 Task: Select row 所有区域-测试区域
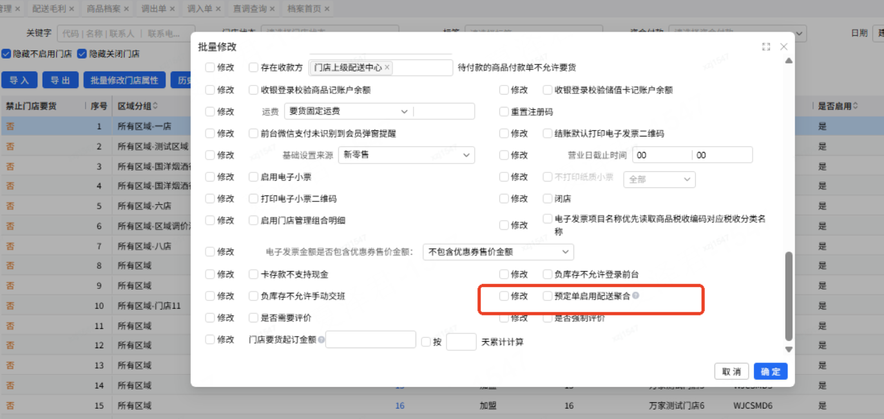153,147
